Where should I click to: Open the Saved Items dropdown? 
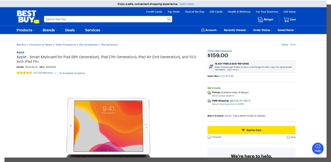pyautogui.click(x=286, y=30)
